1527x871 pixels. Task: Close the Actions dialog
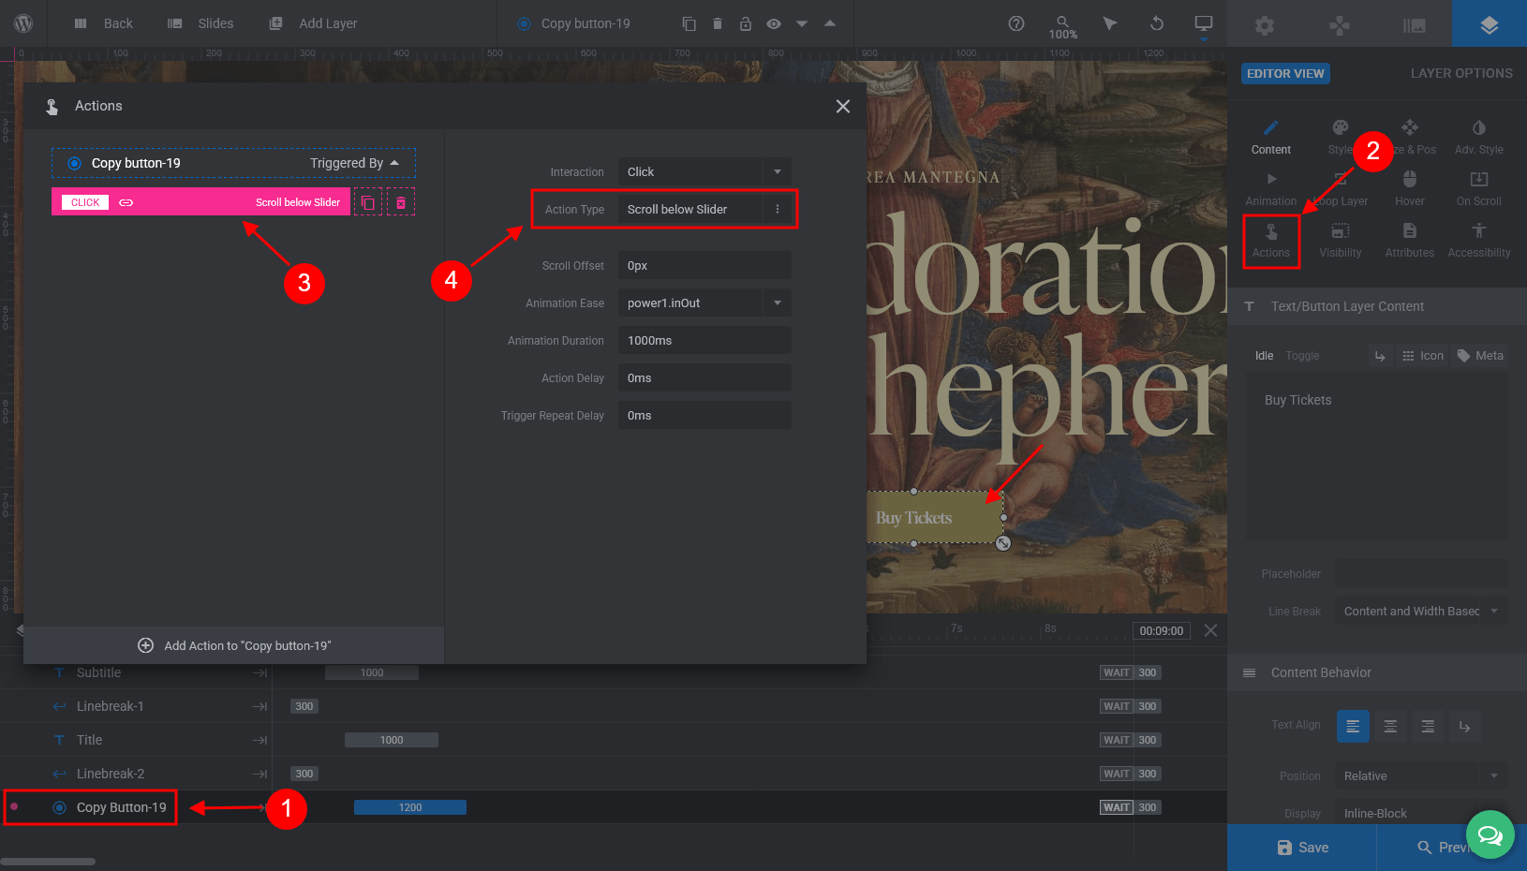pos(843,106)
